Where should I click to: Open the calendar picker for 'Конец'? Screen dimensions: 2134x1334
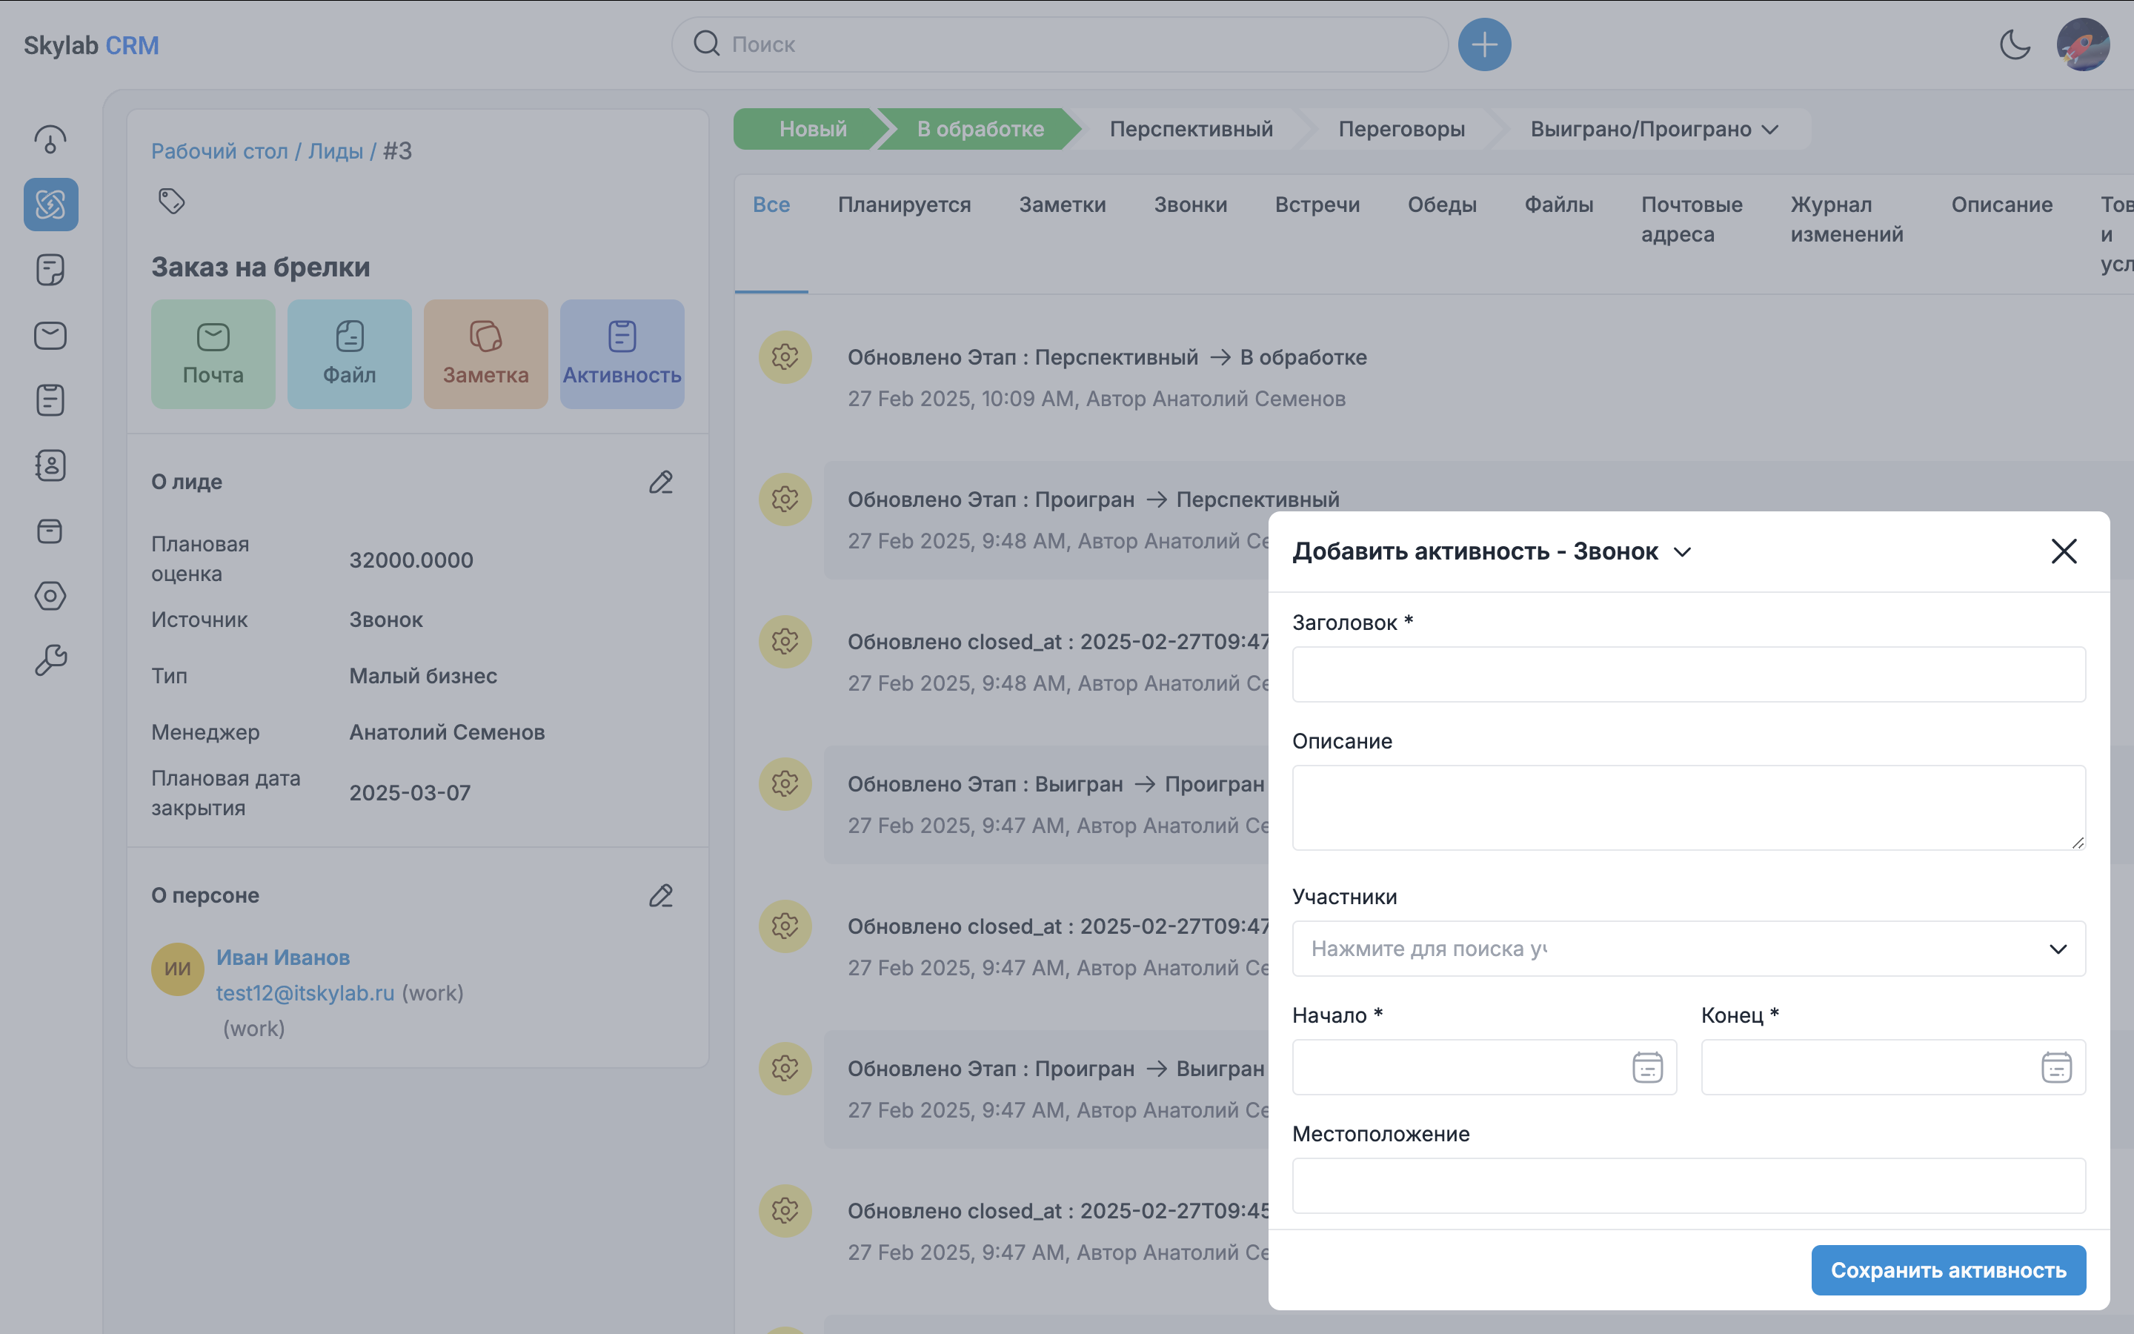pos(2056,1067)
